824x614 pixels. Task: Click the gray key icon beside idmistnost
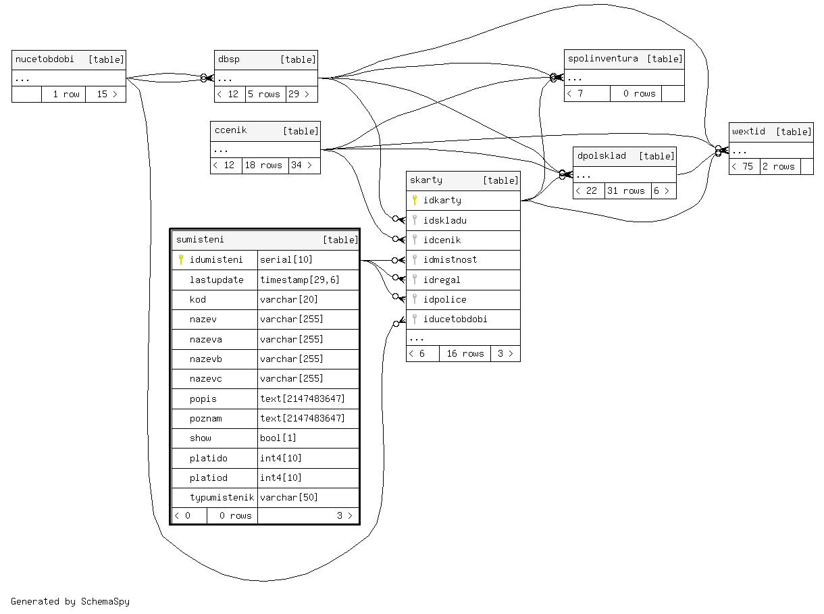click(415, 259)
